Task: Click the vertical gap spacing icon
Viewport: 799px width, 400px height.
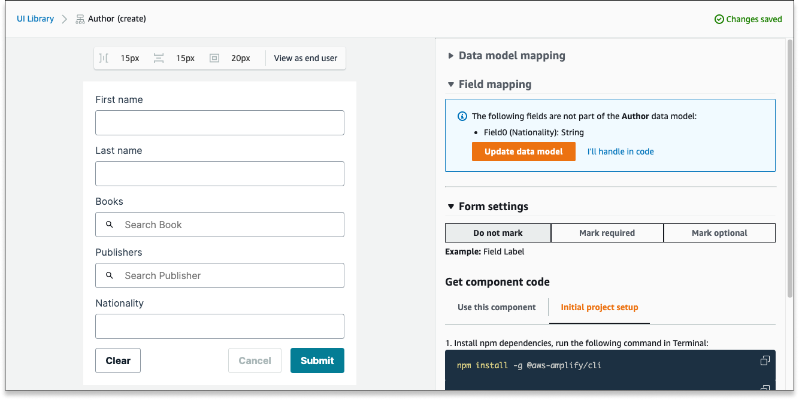Action: [159, 58]
